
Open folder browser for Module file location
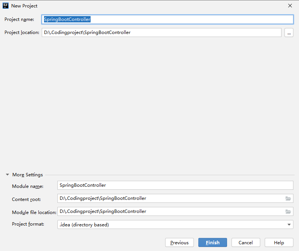pos(288,211)
